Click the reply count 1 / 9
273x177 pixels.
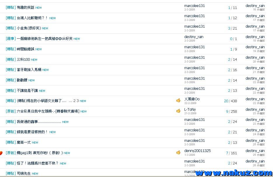click(234, 49)
